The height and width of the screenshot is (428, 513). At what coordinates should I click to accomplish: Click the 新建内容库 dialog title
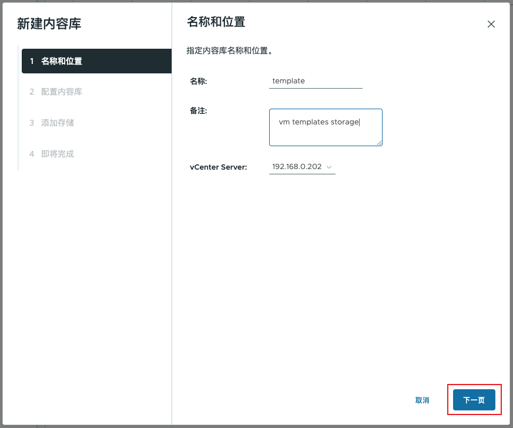pos(49,24)
